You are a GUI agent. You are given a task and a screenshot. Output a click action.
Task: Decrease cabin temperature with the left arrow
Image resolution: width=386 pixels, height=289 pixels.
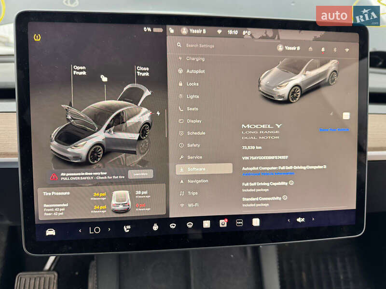[x=81, y=230]
